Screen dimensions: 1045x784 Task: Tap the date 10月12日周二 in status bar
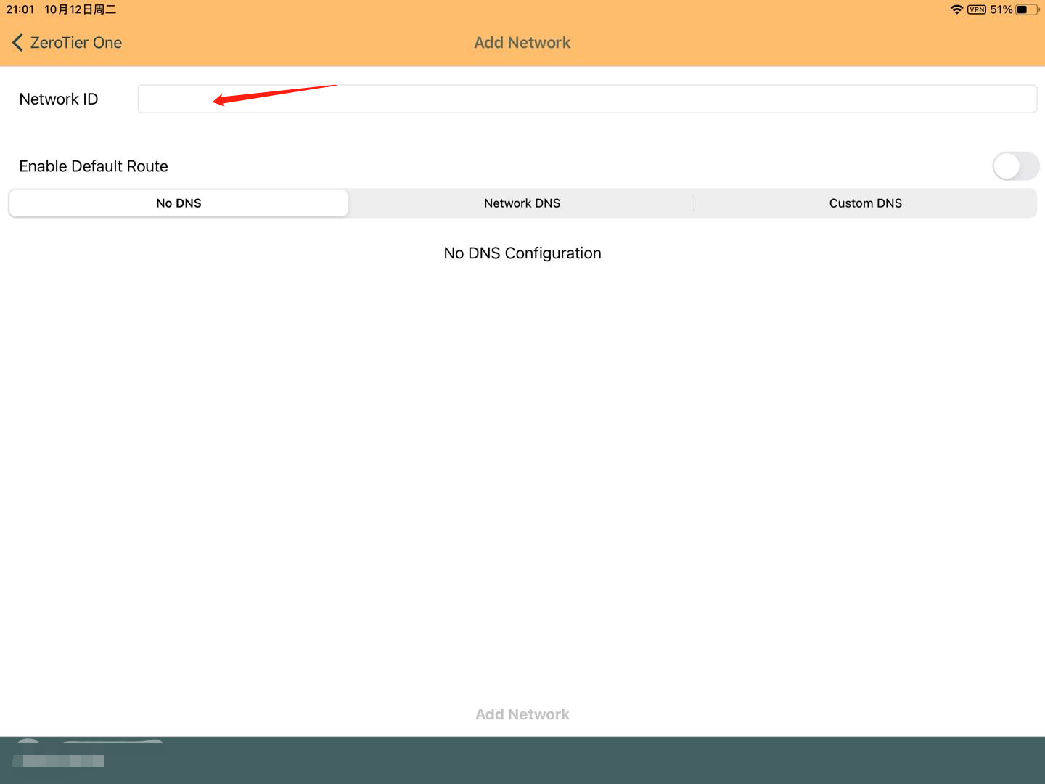click(80, 9)
